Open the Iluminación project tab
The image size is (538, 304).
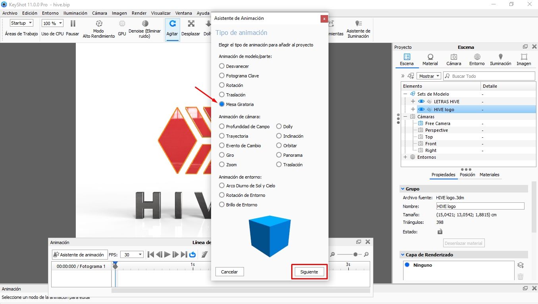[500, 60]
